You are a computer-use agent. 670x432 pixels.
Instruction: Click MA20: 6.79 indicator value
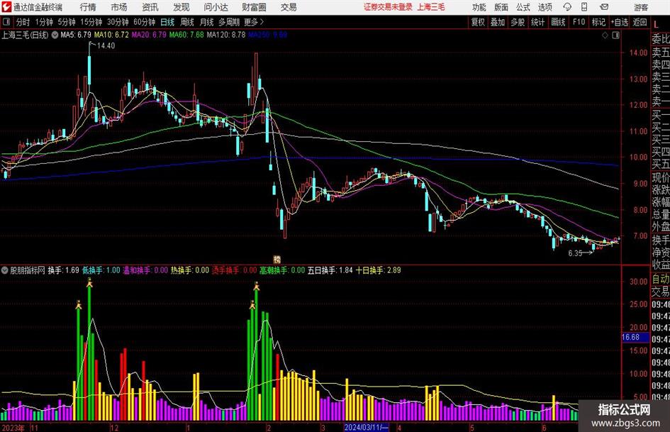click(149, 35)
